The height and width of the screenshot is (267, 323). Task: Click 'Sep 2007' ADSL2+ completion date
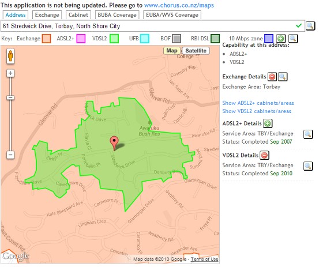click(281, 142)
